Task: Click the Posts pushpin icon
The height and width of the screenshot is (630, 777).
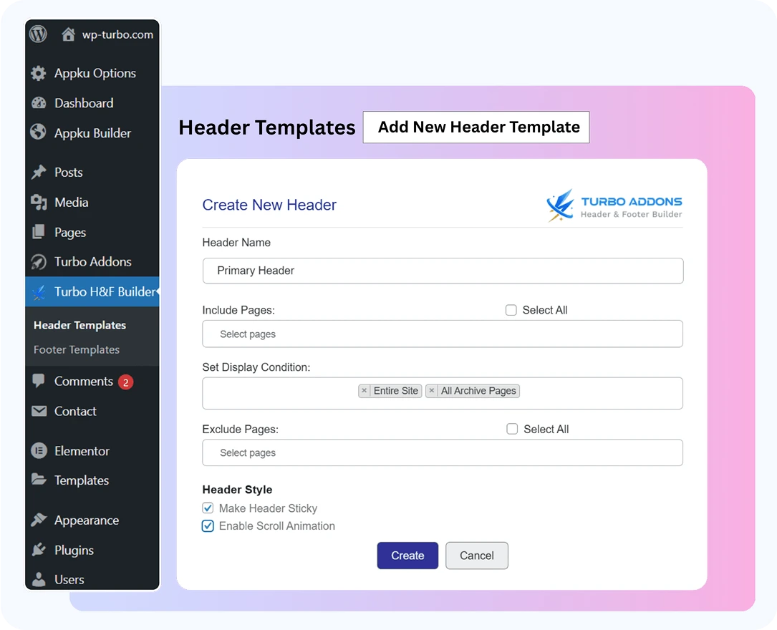Action: click(x=39, y=173)
